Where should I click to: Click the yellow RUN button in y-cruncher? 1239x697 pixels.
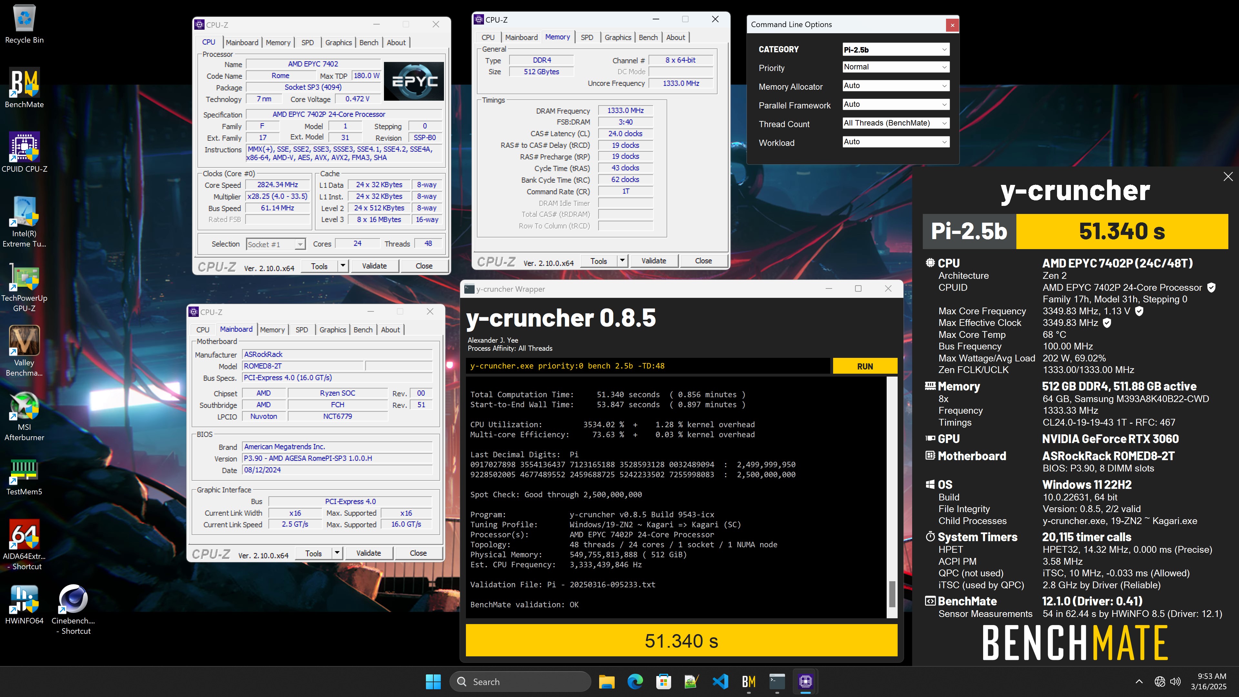(865, 366)
